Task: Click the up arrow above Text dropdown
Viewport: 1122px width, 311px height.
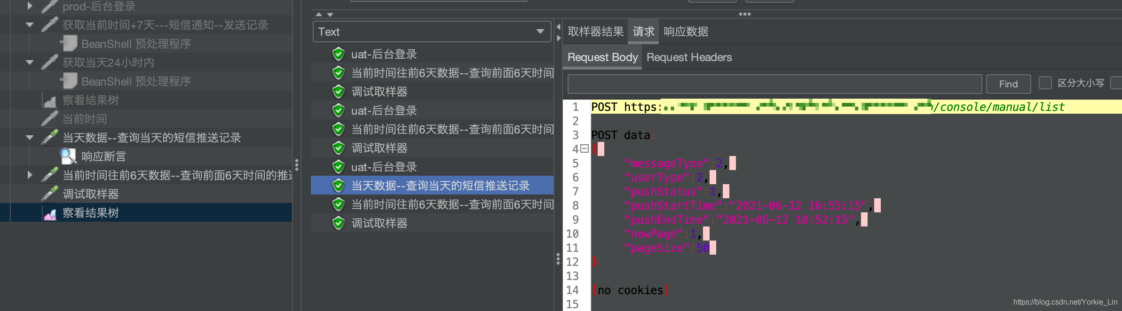Action: pyautogui.click(x=319, y=15)
